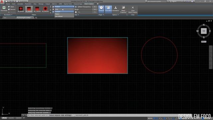This screenshot has height=120, width=213.
Task: Open the Manage ribbon tab
Action: pos(41,4)
